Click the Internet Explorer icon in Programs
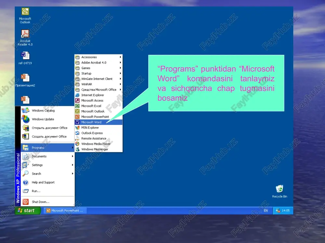325x243 pixels. coord(77,95)
